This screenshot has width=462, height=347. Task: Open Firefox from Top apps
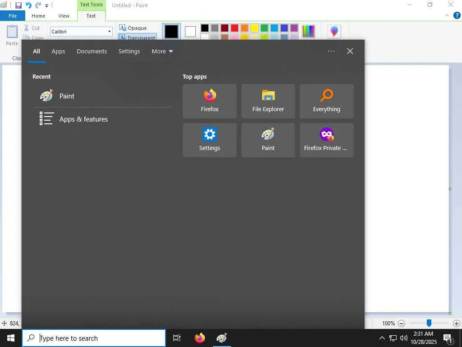point(209,101)
